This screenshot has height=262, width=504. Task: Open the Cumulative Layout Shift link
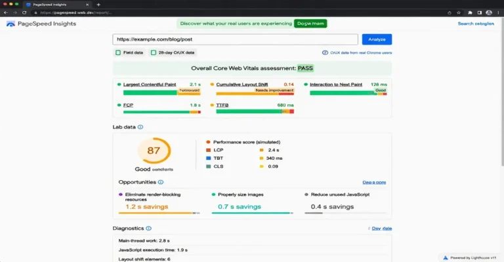(241, 84)
